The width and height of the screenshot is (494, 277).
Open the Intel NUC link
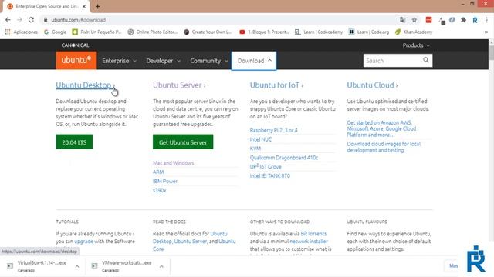[x=261, y=139]
